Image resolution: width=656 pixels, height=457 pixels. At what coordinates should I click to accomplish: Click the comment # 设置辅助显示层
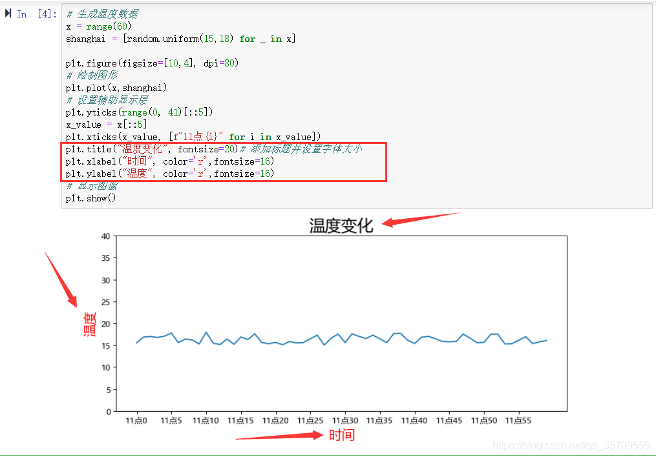107,100
